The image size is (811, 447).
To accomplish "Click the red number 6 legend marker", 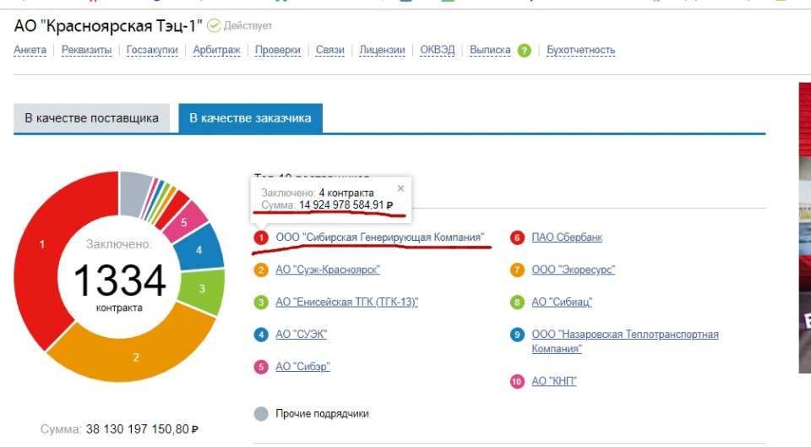I will (517, 237).
